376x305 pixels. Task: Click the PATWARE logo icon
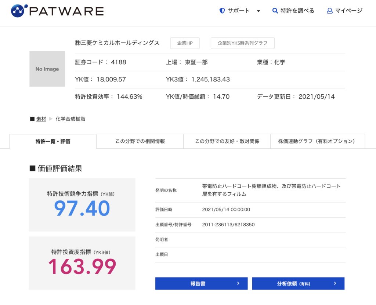pos(19,11)
